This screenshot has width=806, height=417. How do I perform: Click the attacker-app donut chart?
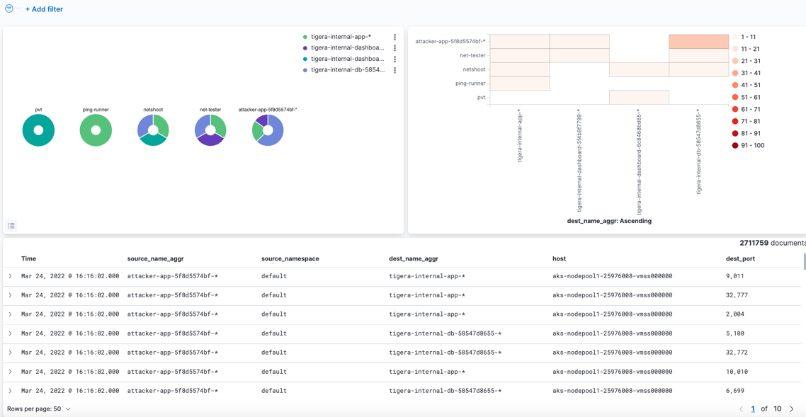(268, 130)
